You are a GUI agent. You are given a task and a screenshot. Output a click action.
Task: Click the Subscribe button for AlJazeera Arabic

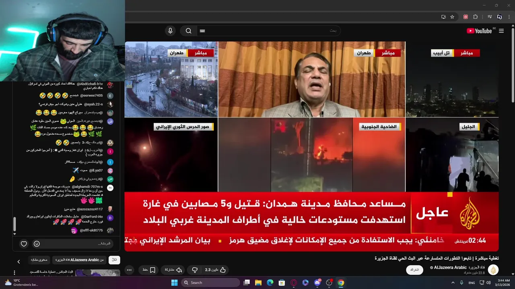click(x=414, y=270)
